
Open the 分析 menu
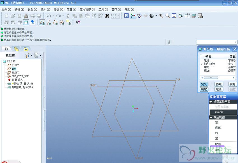tap(59, 9)
